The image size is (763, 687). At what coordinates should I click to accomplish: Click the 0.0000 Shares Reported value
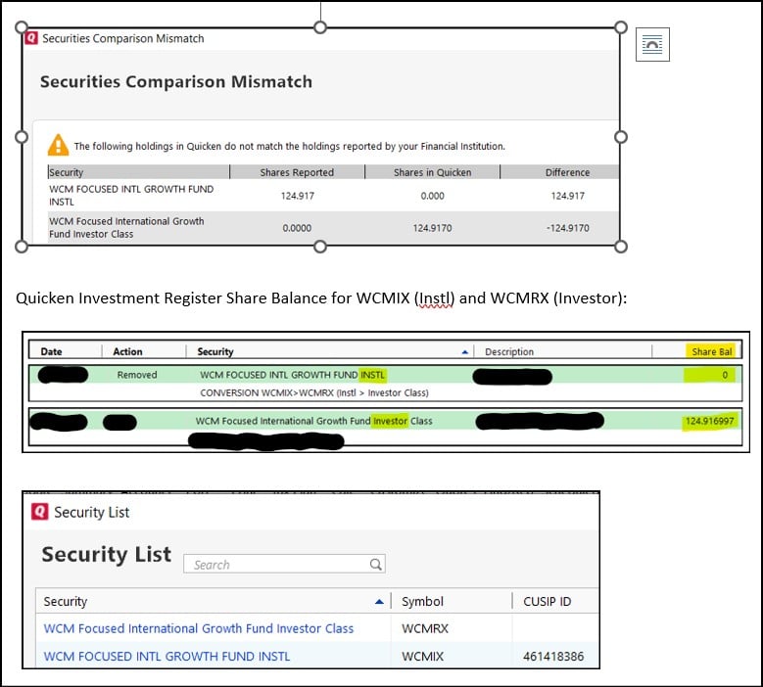pyautogui.click(x=297, y=228)
